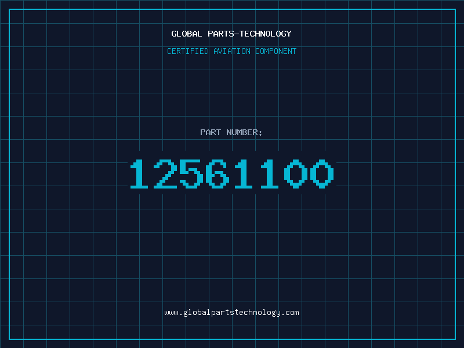Image resolution: width=464 pixels, height=348 pixels.
Task: Click the GLOBAL PARTS-TECHNOLOGY heading
Action: [x=231, y=34]
